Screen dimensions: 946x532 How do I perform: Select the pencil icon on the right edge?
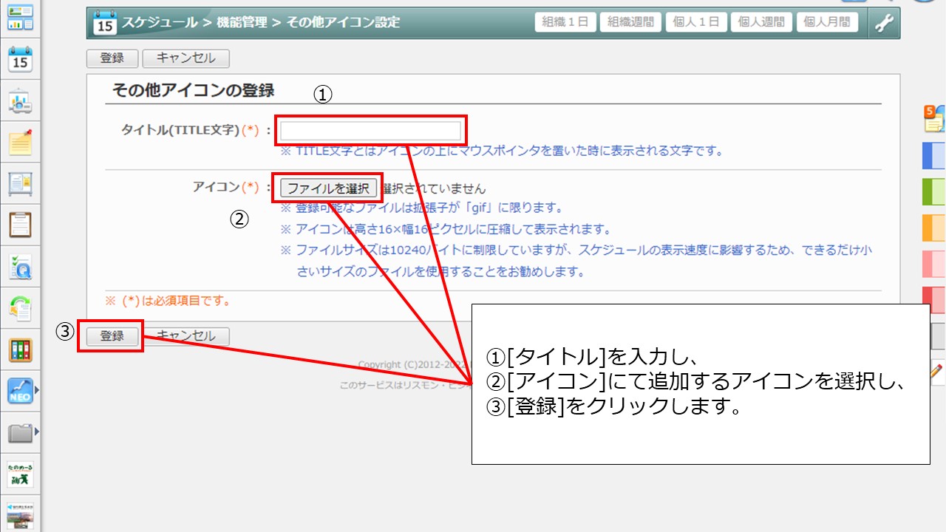pos(937,372)
